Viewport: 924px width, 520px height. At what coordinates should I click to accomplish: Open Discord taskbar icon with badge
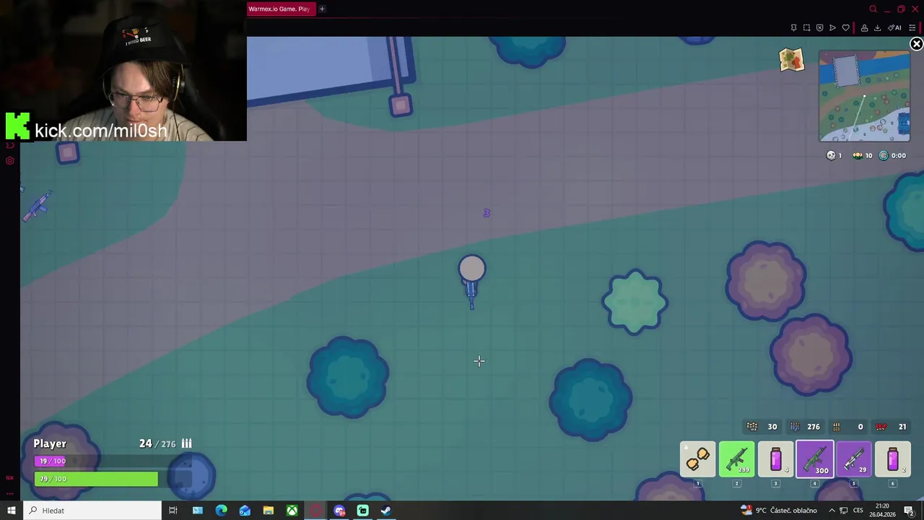pos(339,511)
